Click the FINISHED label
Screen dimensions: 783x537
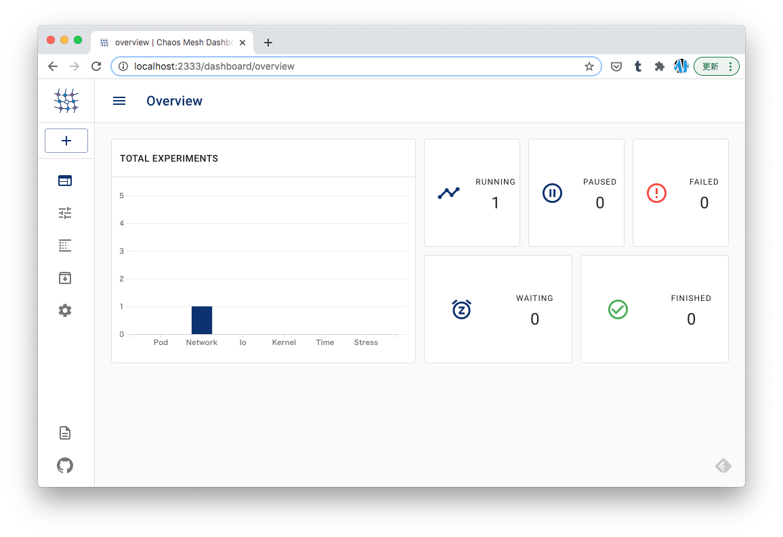coord(691,298)
